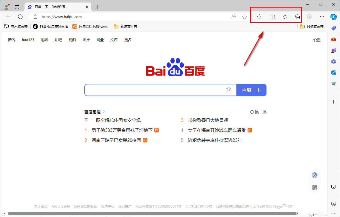This screenshot has width=340, height=217.
Task: Open hot search 逃犯伪装寺庙住持潜逃23年
Action: pos(215,140)
